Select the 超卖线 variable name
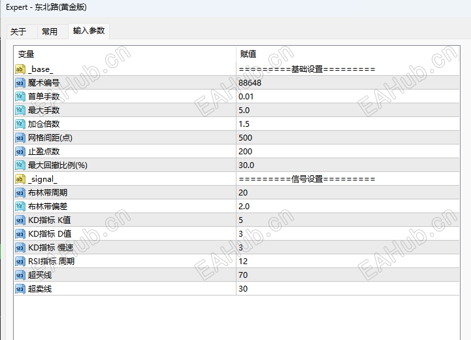 tap(40, 289)
